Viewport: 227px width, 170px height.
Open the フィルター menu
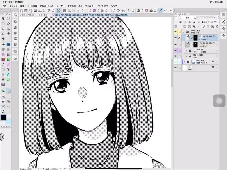click(90, 6)
